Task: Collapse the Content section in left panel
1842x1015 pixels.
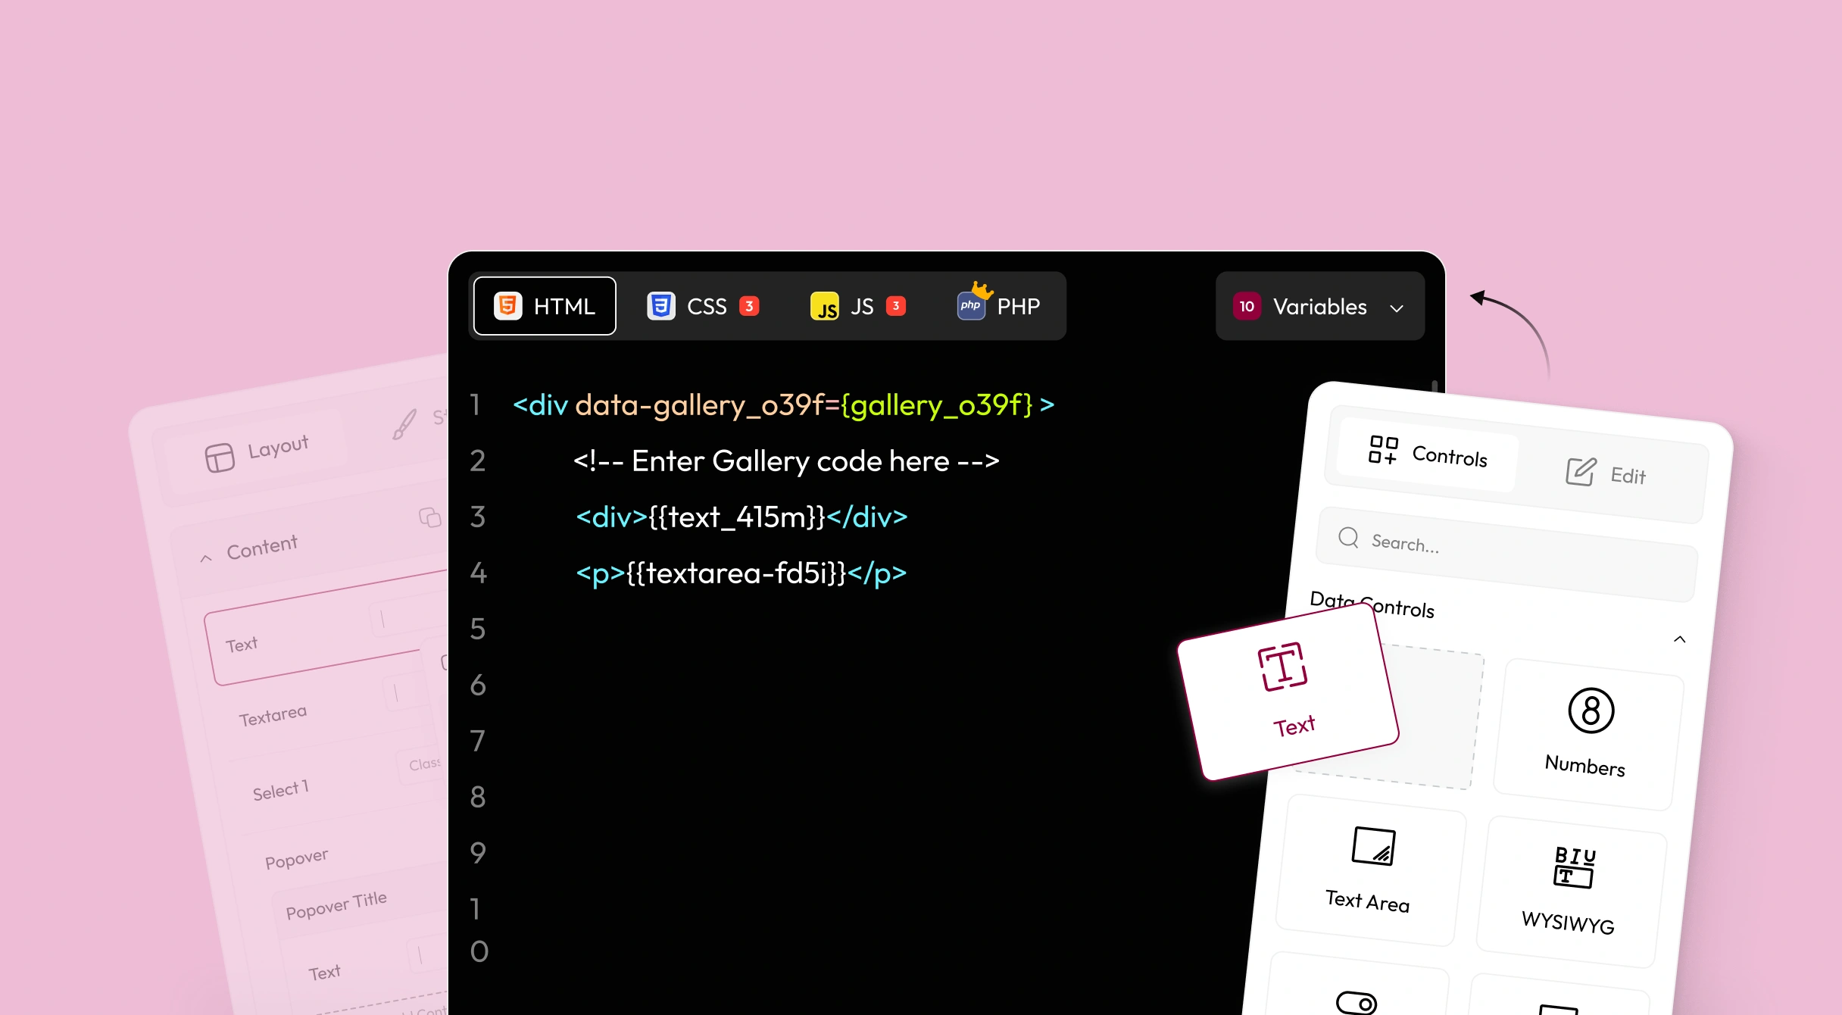Action: 204,557
